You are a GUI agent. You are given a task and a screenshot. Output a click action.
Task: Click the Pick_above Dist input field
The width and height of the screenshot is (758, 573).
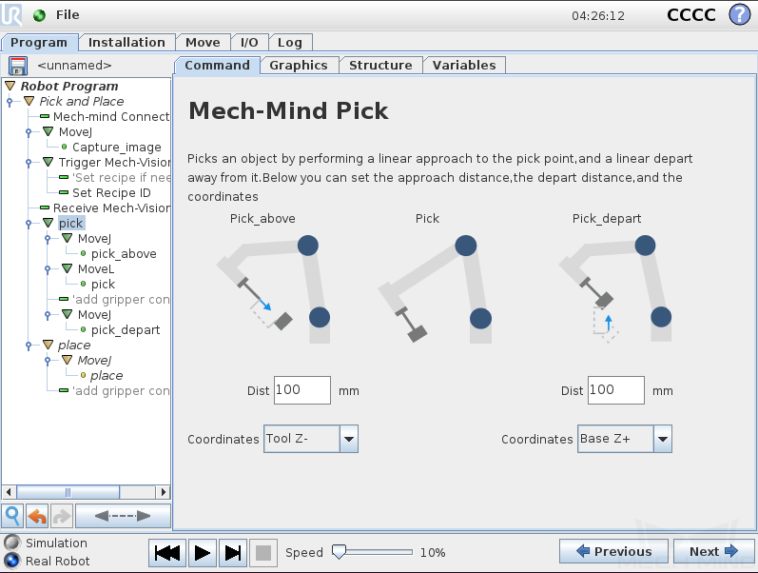pos(302,390)
